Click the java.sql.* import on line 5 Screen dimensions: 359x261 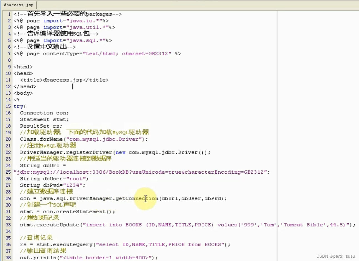tap(63, 40)
